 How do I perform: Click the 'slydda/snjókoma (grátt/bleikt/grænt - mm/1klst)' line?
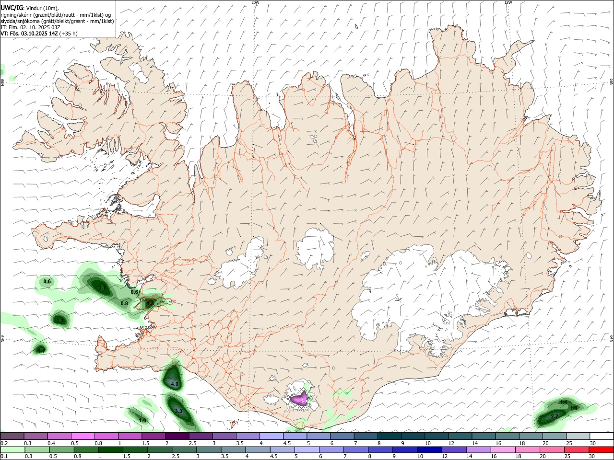[57, 21]
